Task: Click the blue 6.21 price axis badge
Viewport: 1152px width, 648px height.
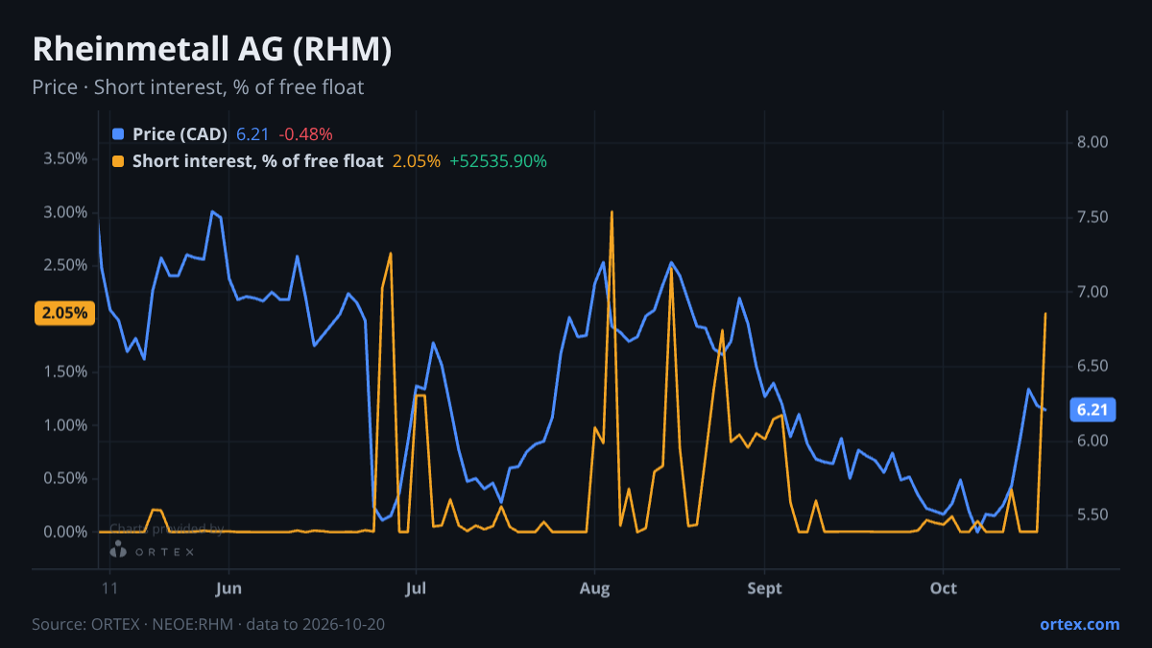Action: (1092, 410)
